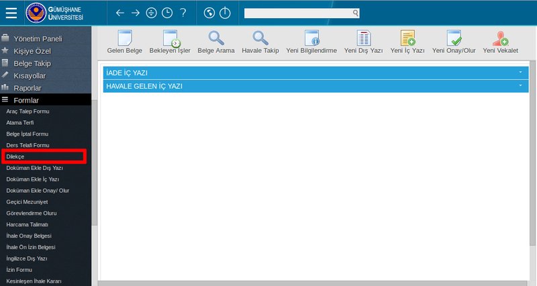
Task: Open help question mark icon
Action: 183,13
